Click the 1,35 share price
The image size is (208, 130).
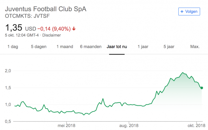click(14, 28)
